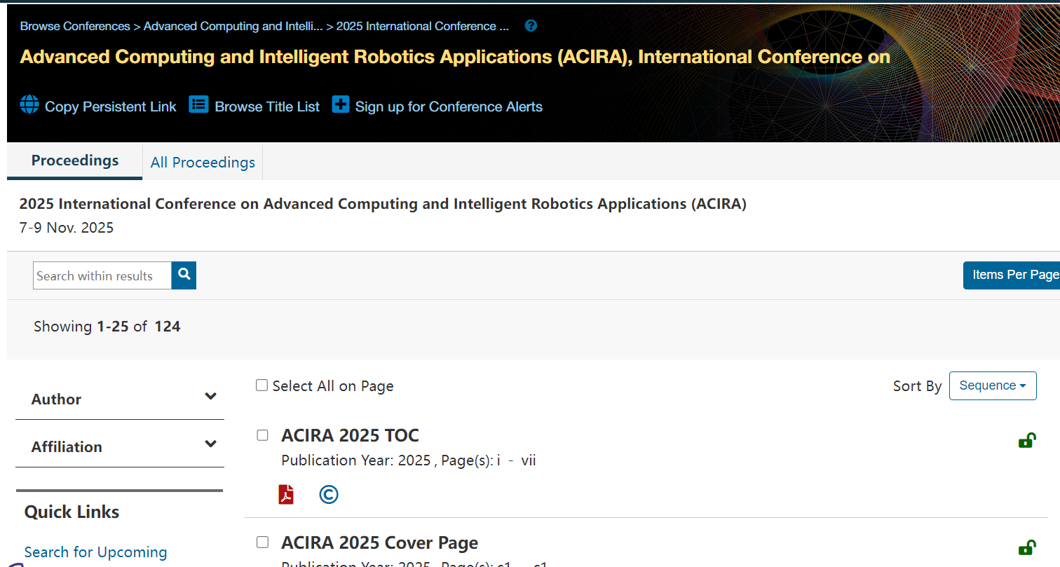
Task: Open the ACIRA 2025 TOC title link
Action: [x=350, y=435]
